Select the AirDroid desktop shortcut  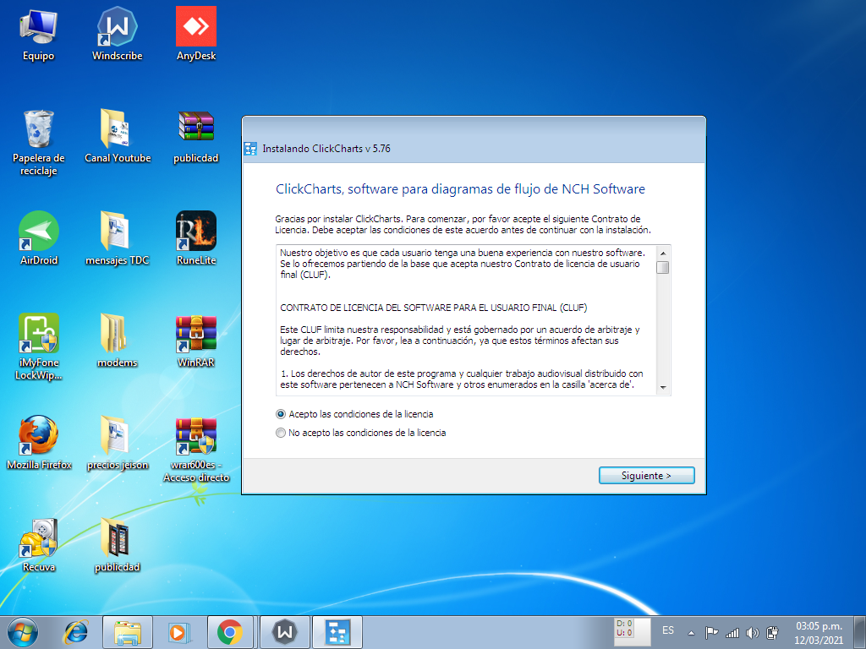pyautogui.click(x=38, y=238)
